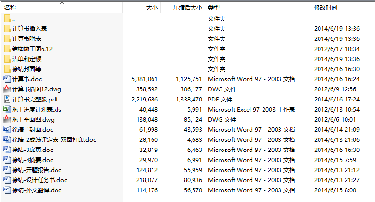Click Word icon of 徐靖-设计任务书.doc

pyautogui.click(x=7, y=180)
